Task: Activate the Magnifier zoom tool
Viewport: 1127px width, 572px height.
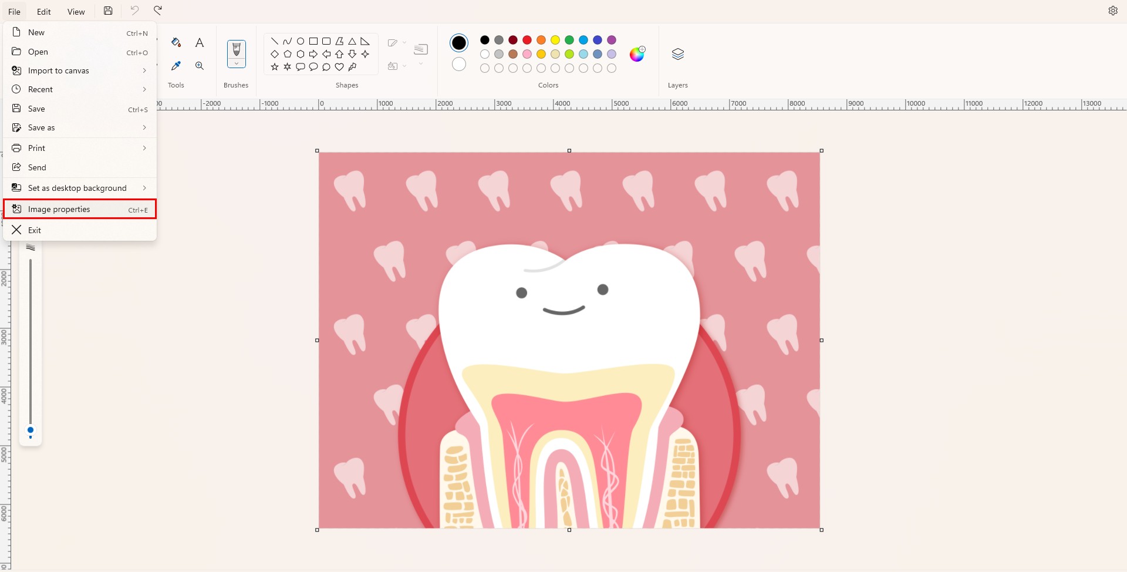Action: click(x=200, y=66)
